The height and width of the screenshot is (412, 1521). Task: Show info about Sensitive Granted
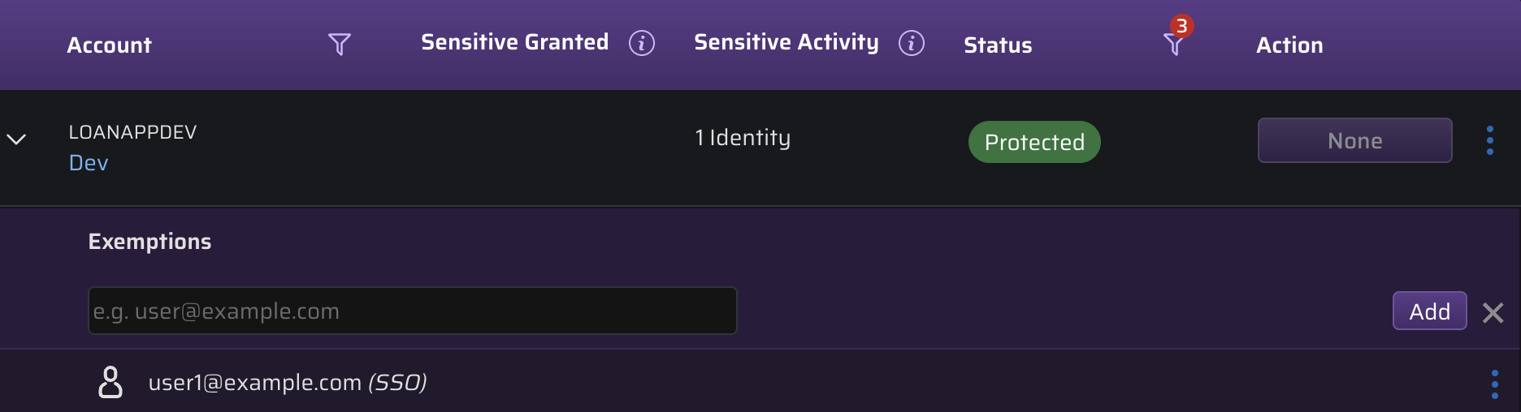tap(642, 43)
